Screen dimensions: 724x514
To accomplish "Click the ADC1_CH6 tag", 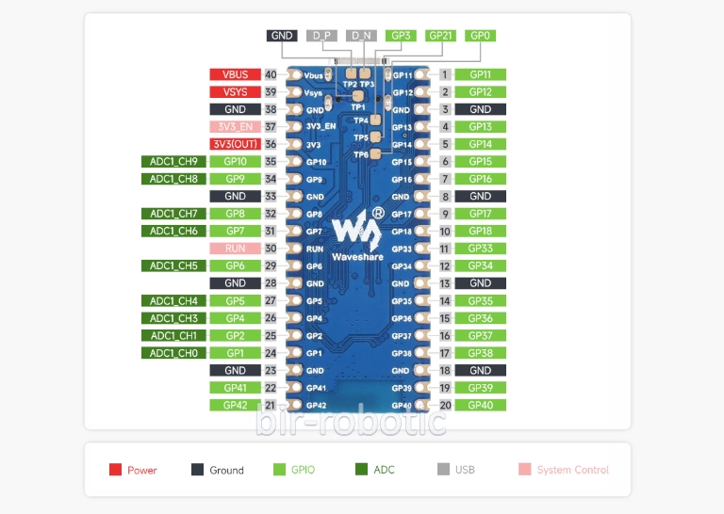I will pyautogui.click(x=173, y=231).
